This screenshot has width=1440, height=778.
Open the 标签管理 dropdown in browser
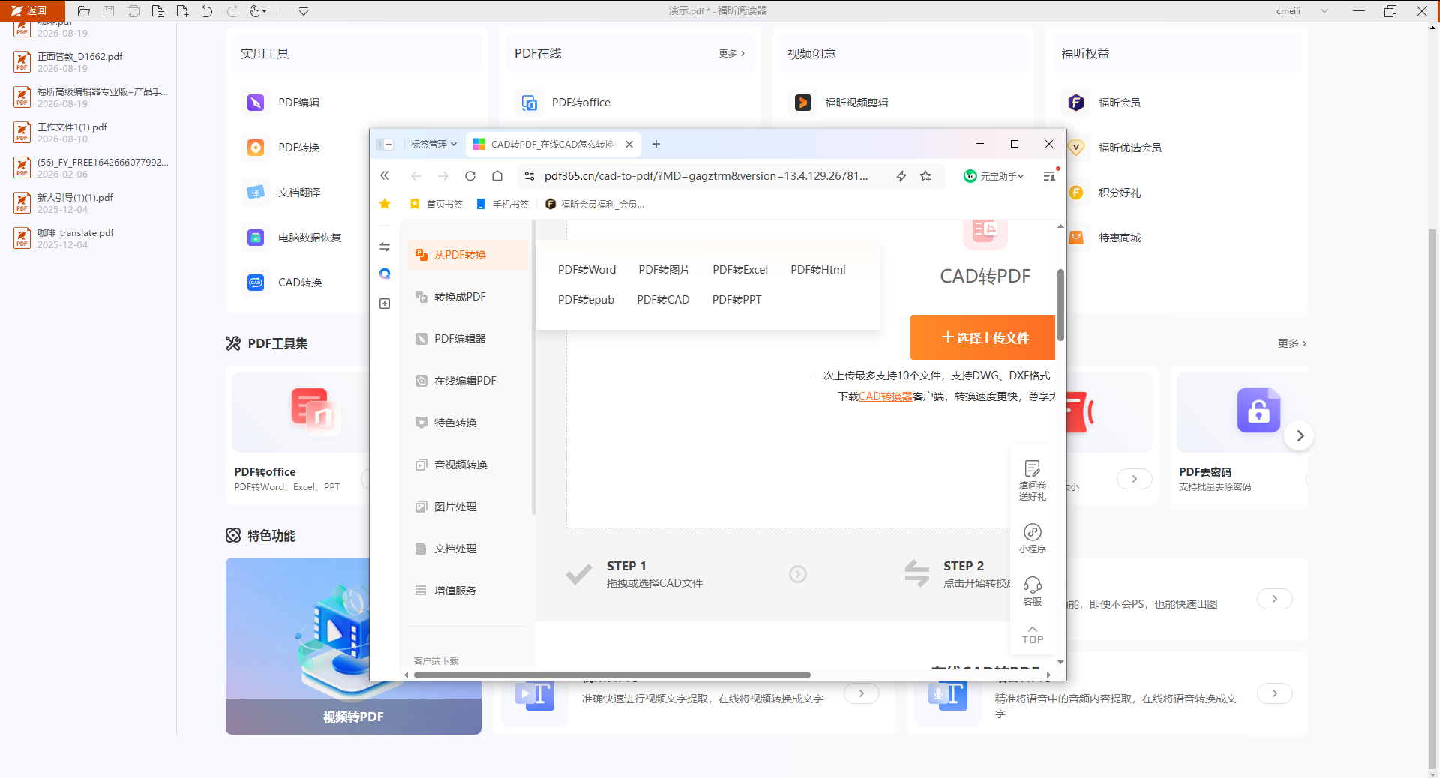(x=433, y=145)
